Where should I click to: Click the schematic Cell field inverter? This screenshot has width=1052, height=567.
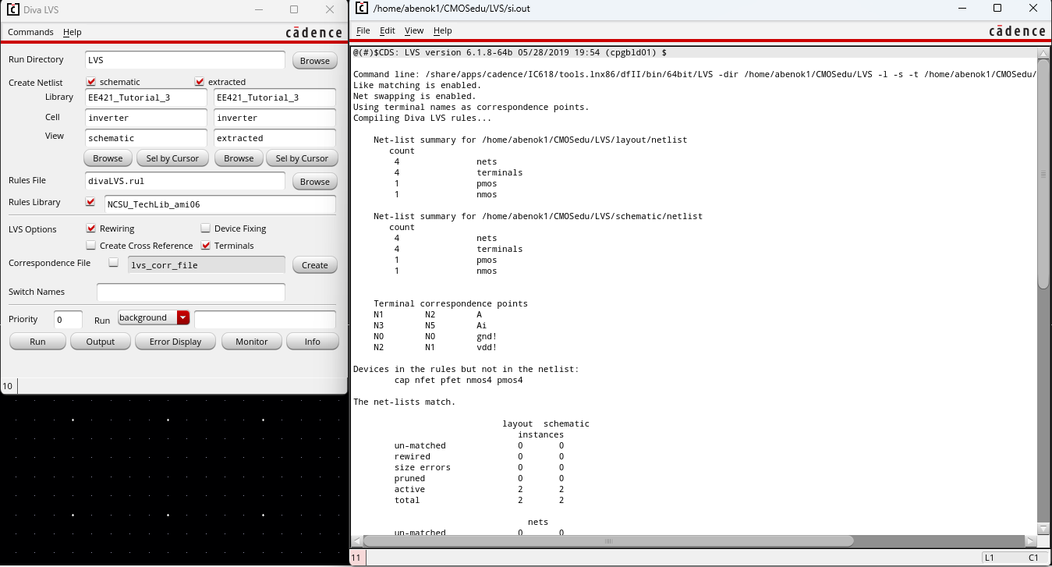(x=147, y=118)
